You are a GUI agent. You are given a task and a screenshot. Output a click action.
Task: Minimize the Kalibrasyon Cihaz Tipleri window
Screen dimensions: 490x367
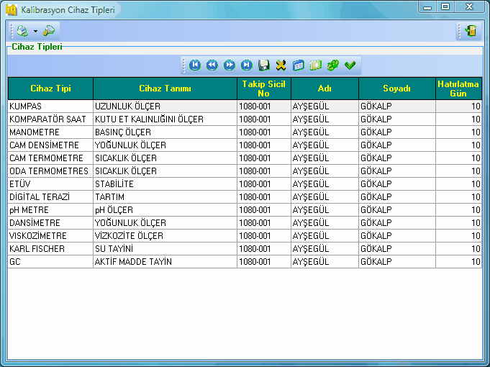427,6
